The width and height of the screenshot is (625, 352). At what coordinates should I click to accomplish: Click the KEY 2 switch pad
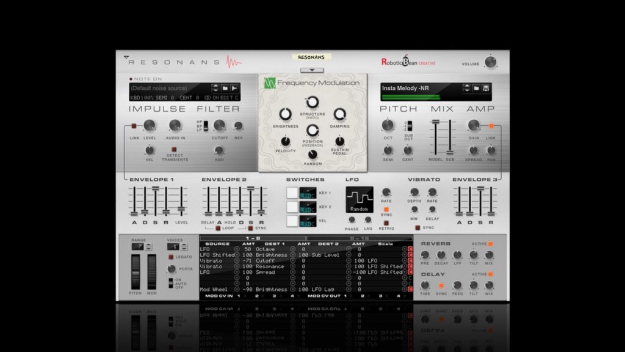click(x=292, y=207)
